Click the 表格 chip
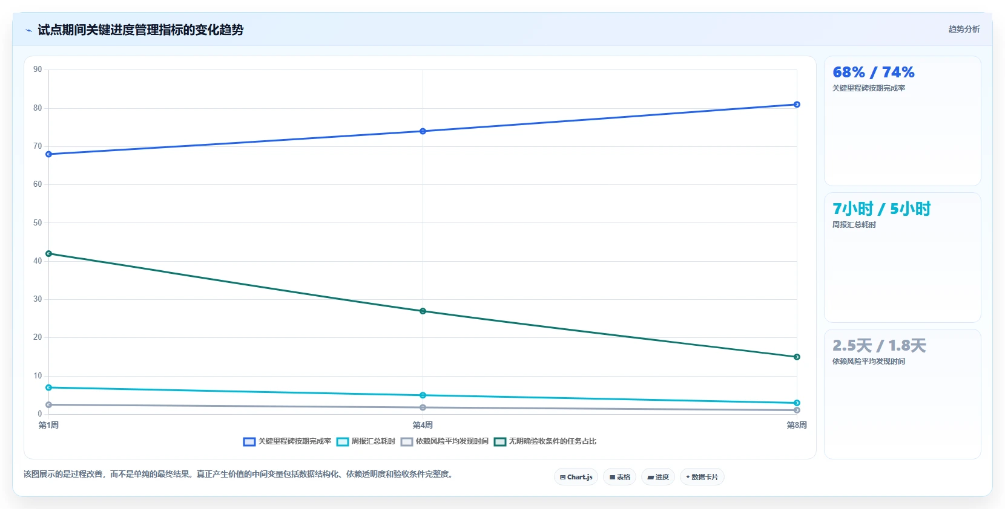Viewport: 1005px width, 509px height. [x=619, y=477]
